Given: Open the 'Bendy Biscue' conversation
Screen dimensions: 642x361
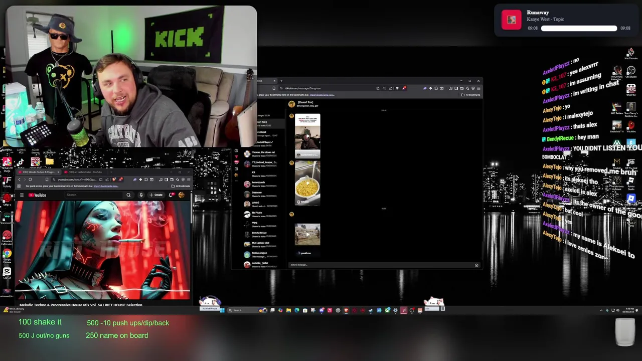Looking at the screenshot, I should click(x=261, y=234).
